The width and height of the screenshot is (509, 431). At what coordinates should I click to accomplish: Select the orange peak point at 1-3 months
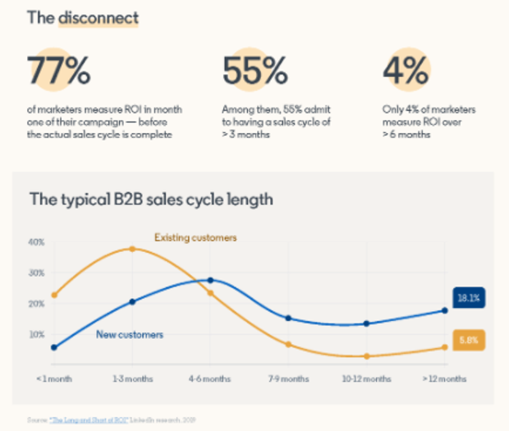(131, 249)
